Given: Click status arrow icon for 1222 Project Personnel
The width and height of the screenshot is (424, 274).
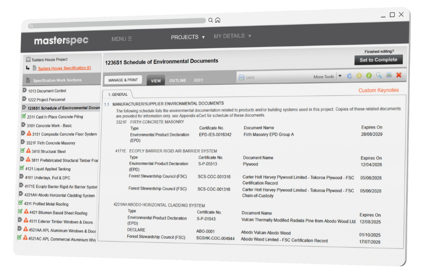Looking at the screenshot, I should [24, 99].
